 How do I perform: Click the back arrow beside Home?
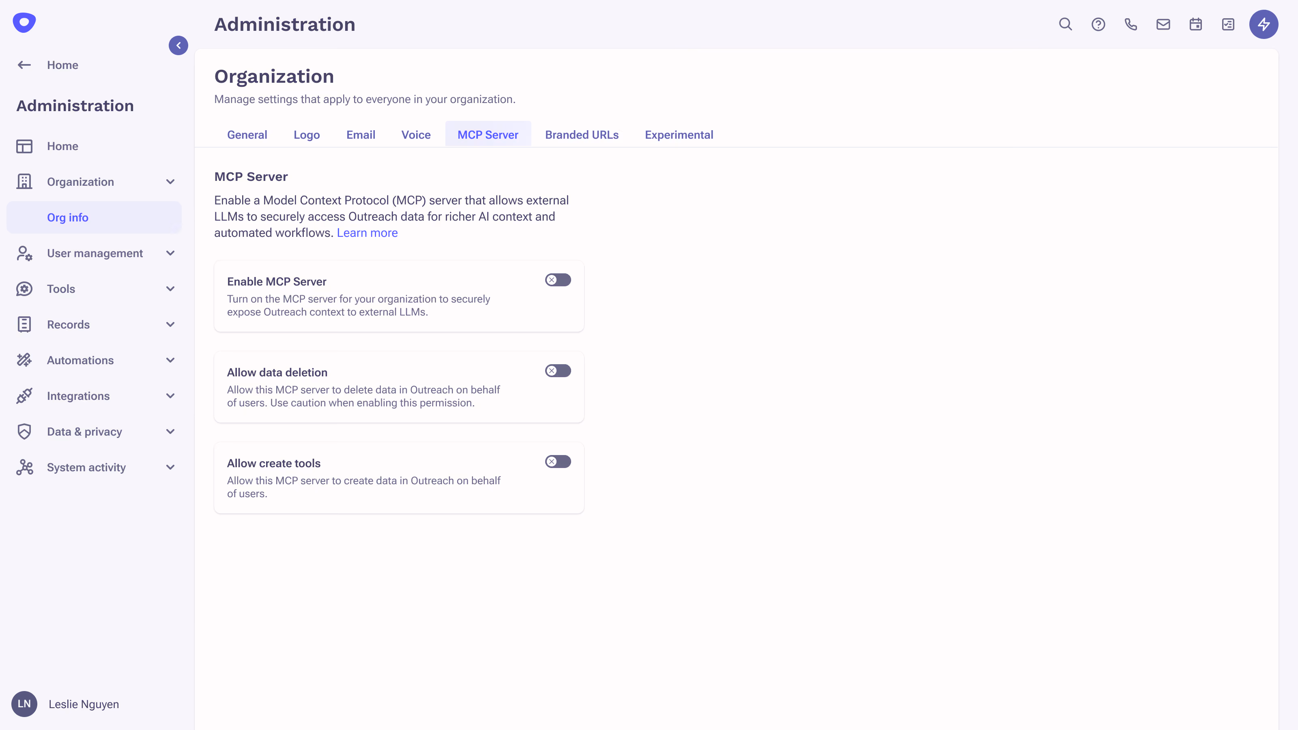(x=24, y=65)
